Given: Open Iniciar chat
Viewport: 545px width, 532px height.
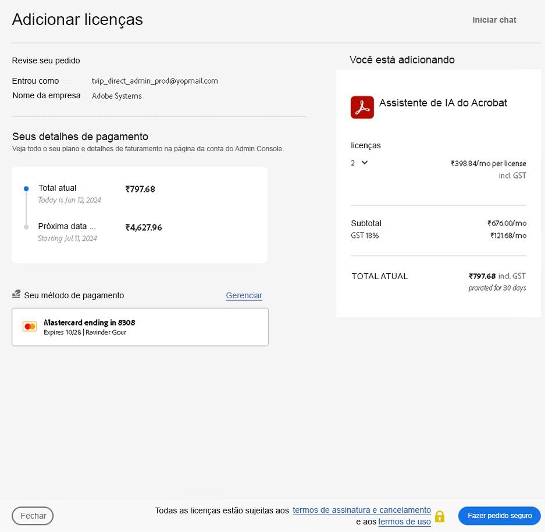Looking at the screenshot, I should [494, 19].
